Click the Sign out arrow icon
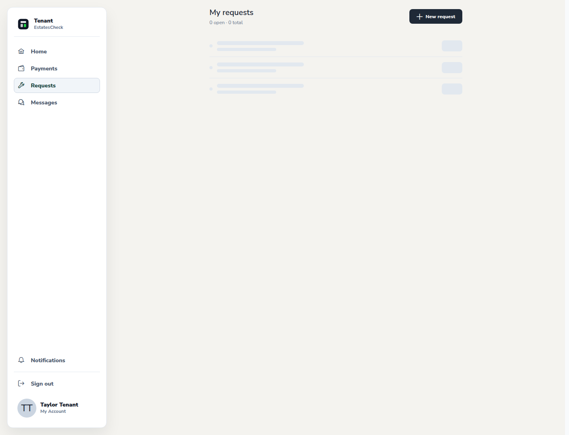This screenshot has width=569, height=435. pos(21,384)
